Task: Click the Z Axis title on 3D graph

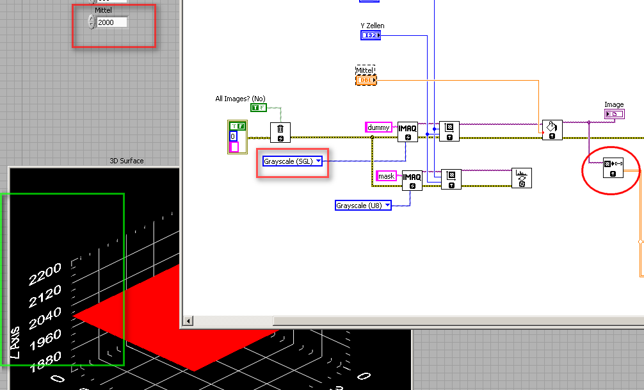Action: 15,343
